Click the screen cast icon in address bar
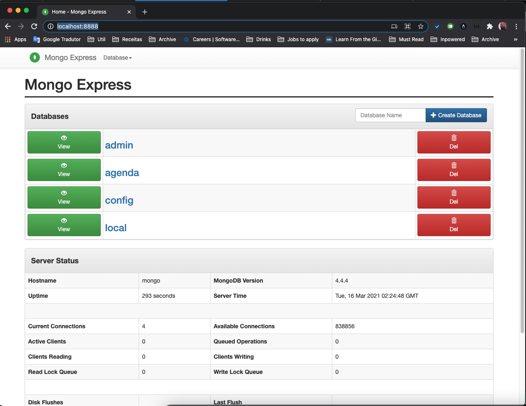 click(394, 26)
